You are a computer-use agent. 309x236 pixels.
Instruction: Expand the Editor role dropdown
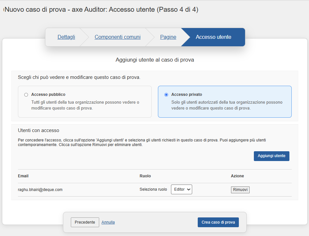181,189
